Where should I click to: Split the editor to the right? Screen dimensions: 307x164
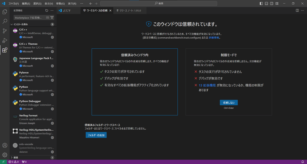pos(297,10)
